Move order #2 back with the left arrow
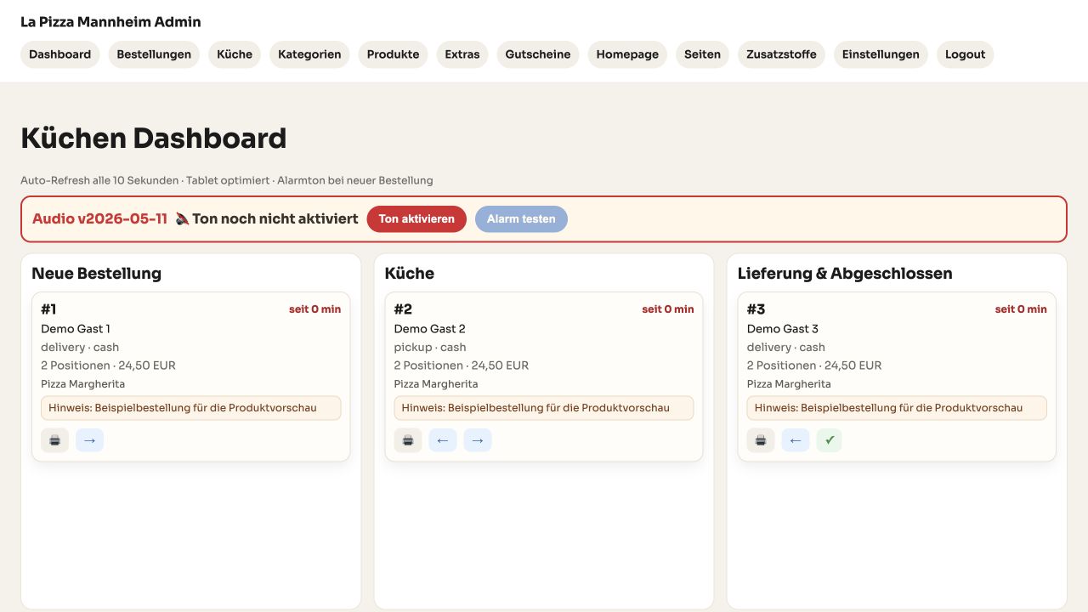This screenshot has height=612, width=1088. (443, 440)
